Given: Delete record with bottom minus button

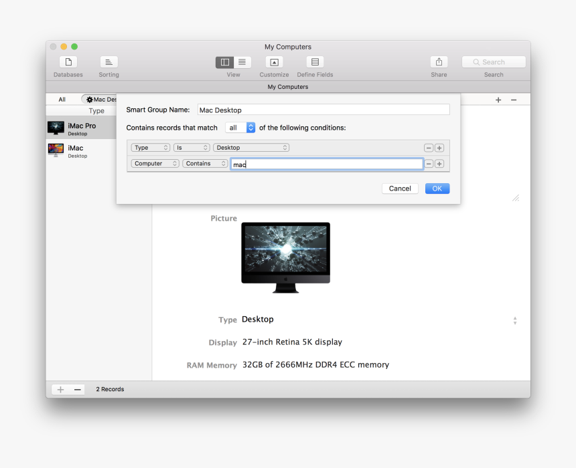Looking at the screenshot, I should pos(77,390).
